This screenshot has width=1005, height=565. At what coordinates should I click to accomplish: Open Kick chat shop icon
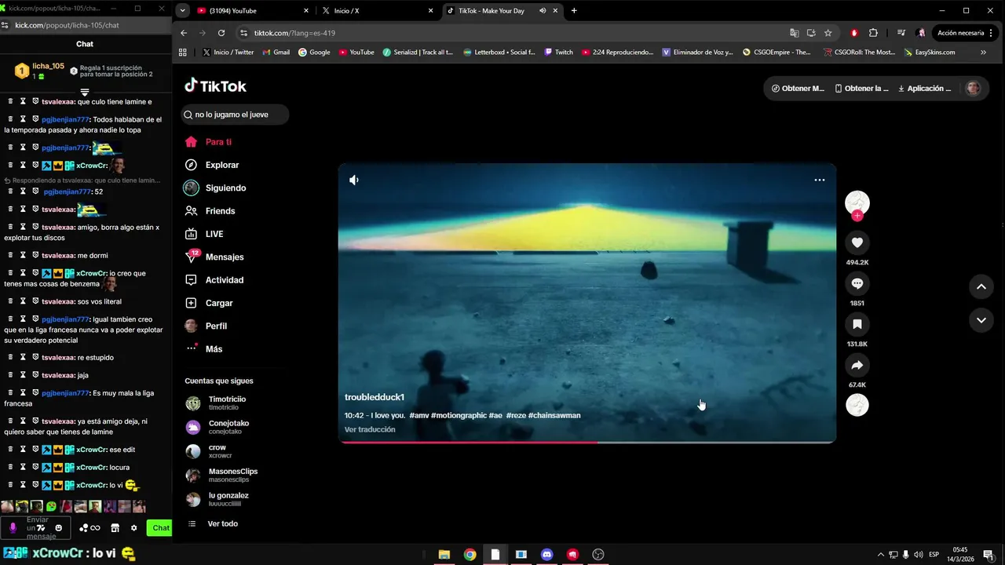pyautogui.click(x=115, y=528)
